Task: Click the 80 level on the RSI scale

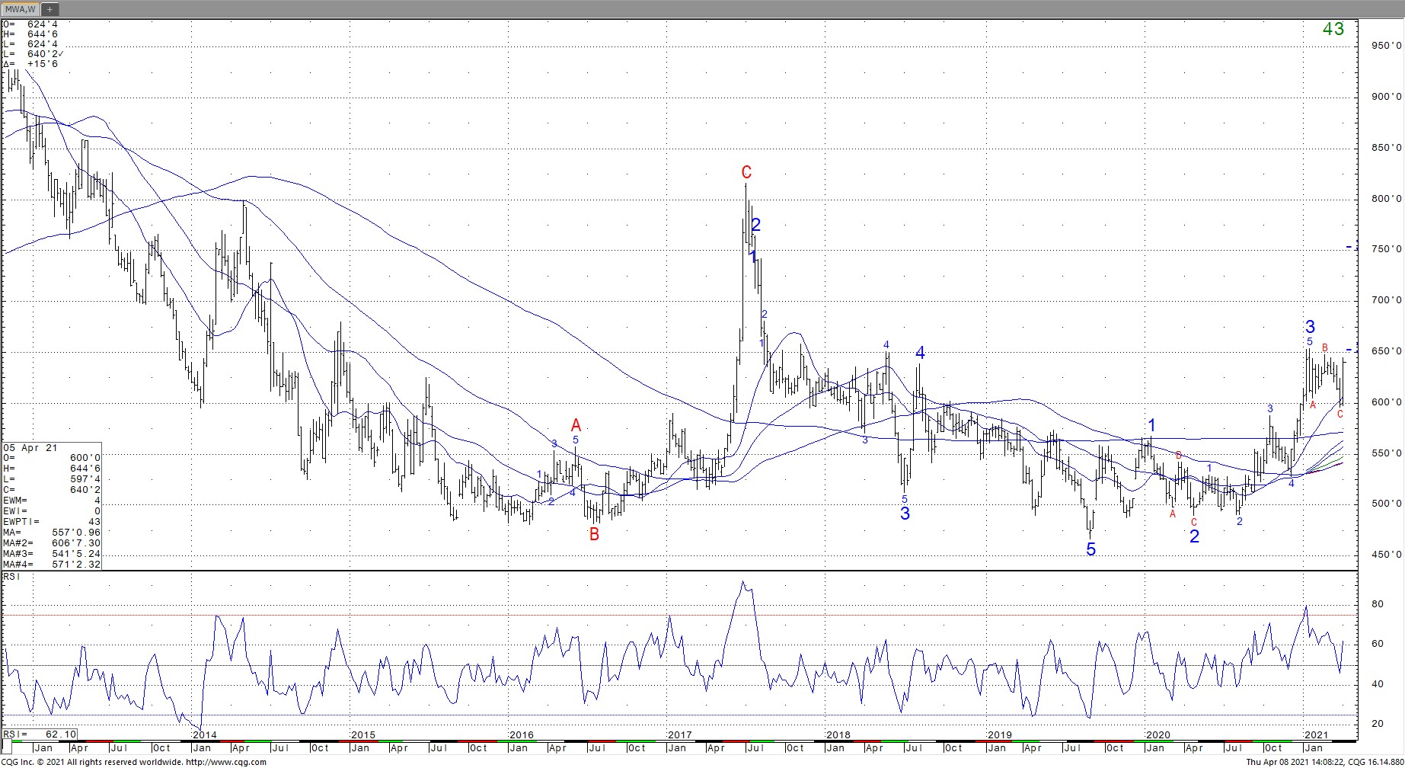Action: click(1377, 604)
